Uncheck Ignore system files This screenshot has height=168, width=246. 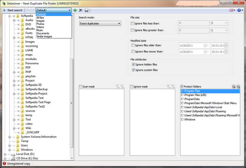pyautogui.click(x=133, y=70)
